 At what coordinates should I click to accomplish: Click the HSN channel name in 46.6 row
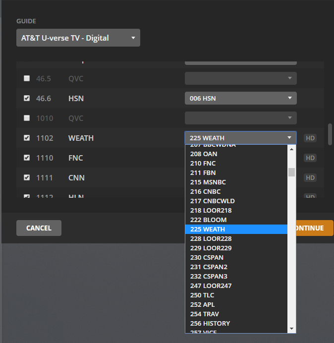[x=76, y=99]
